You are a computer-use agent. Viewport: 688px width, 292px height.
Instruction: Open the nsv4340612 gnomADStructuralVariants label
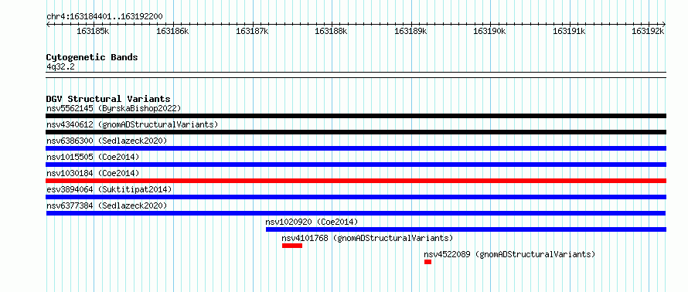(132, 124)
